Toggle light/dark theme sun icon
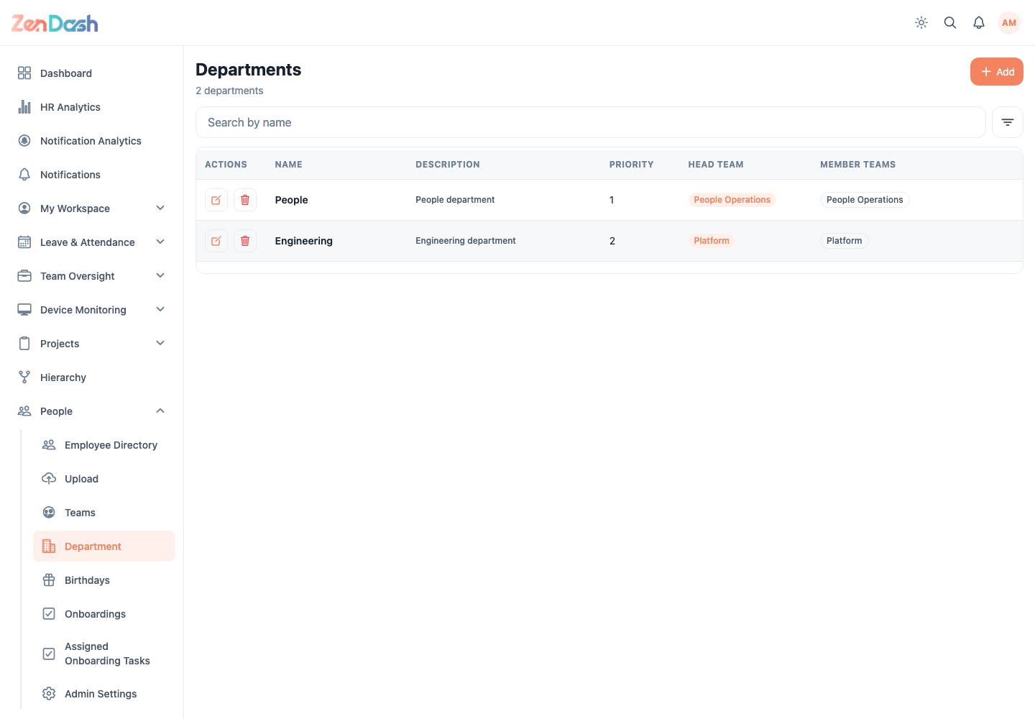 tap(921, 23)
